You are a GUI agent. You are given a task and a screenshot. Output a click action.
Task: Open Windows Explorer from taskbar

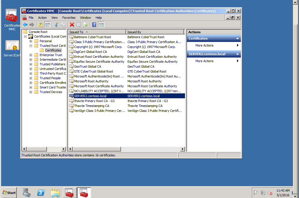point(55,193)
